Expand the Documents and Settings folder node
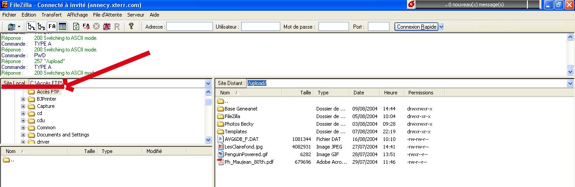This screenshot has width=575, height=187. pos(23,135)
